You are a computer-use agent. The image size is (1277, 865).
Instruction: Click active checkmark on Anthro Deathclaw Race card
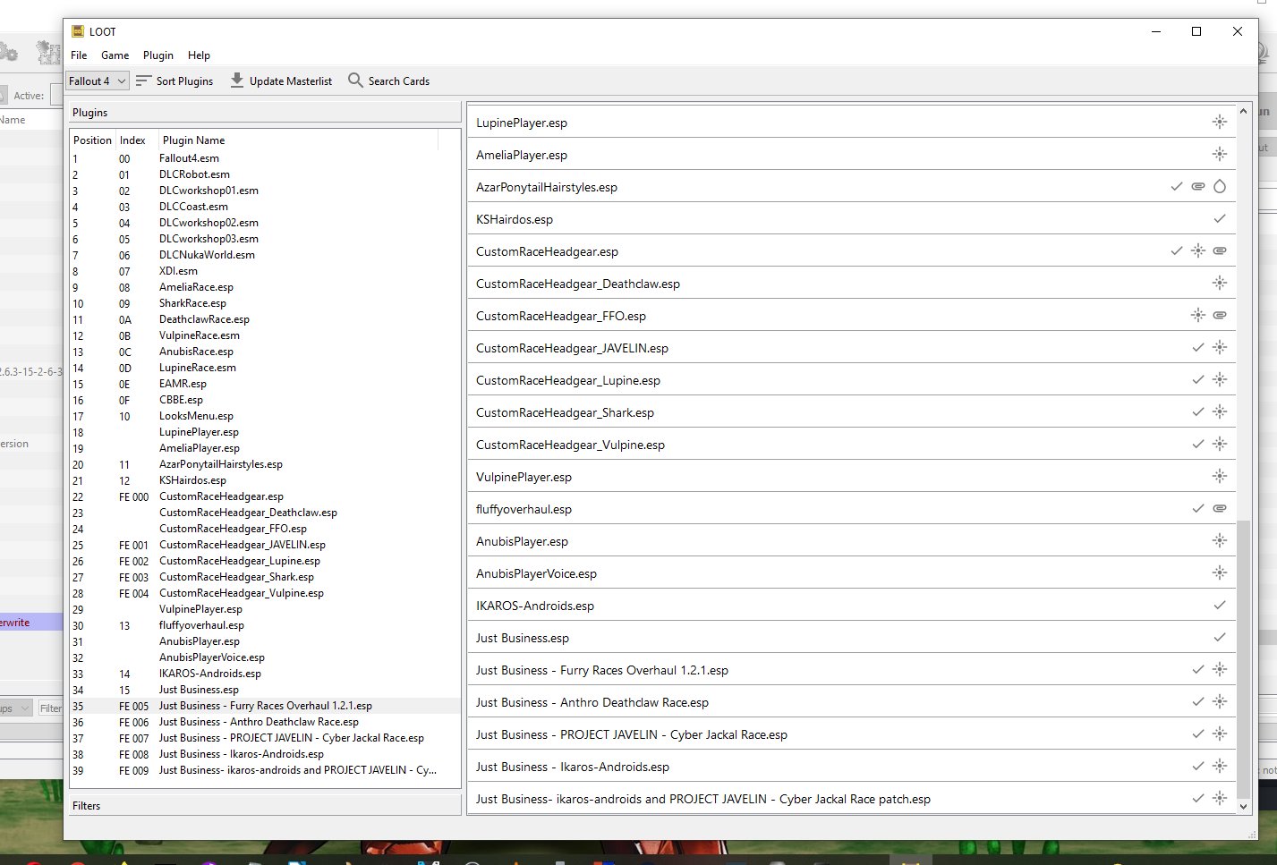[x=1197, y=701]
